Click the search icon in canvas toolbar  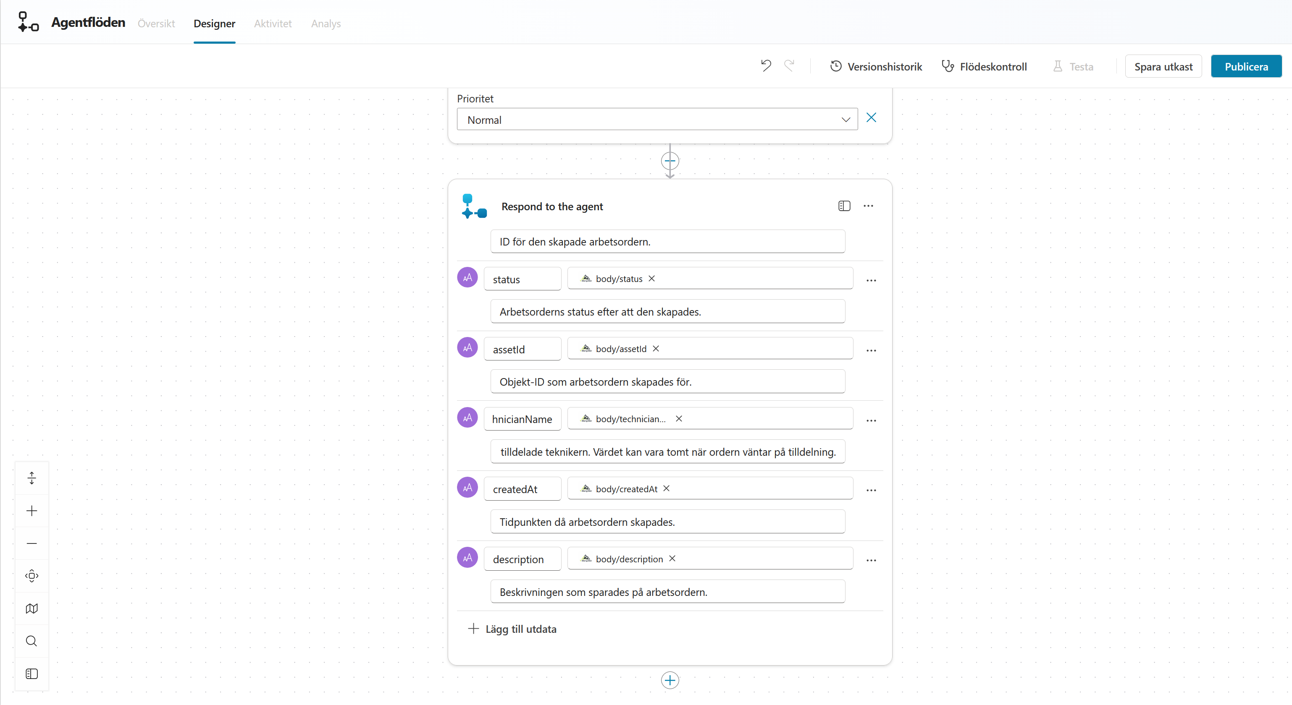pyautogui.click(x=32, y=641)
